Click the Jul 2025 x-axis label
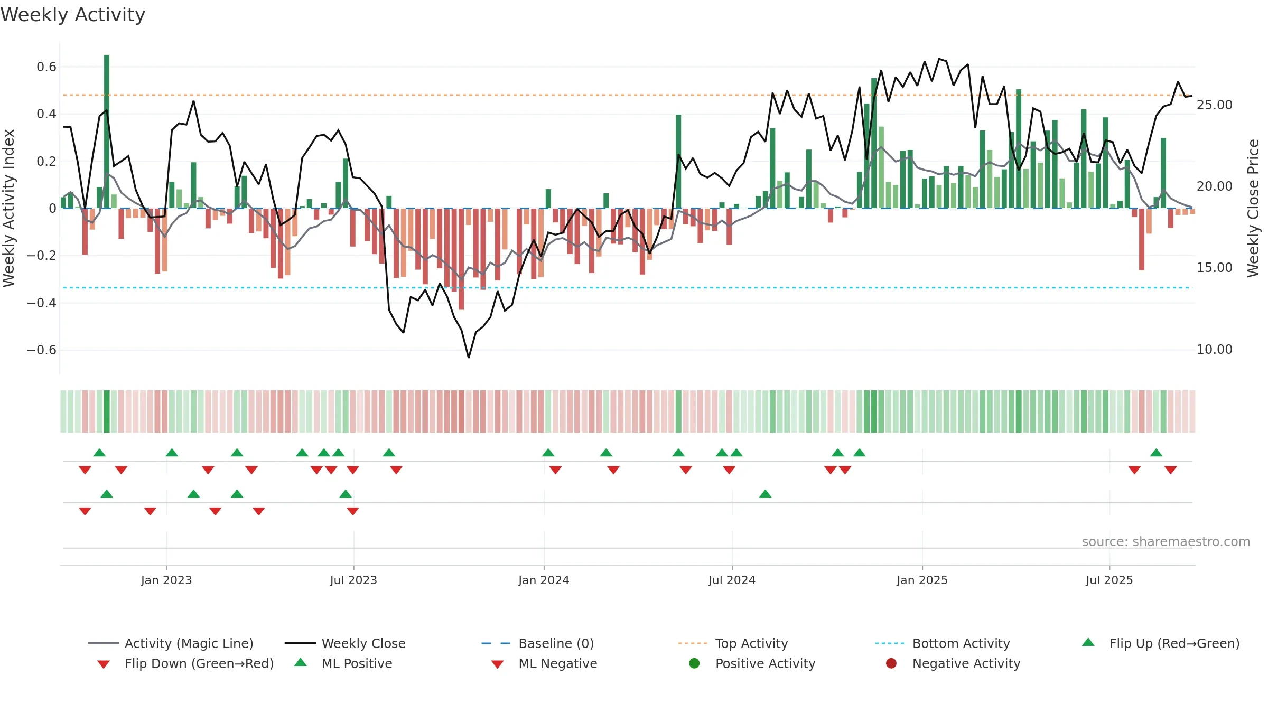The width and height of the screenshot is (1268, 713). [1109, 580]
